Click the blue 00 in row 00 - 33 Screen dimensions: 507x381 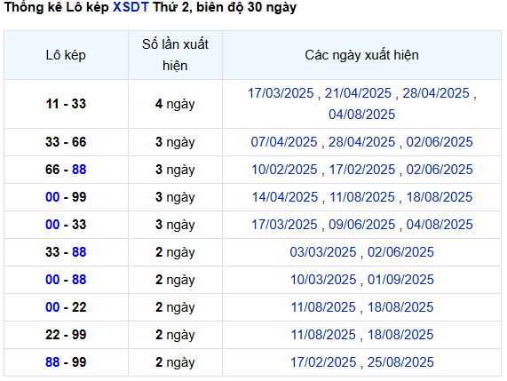[x=52, y=225]
